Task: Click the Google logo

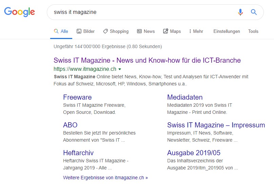Action: (19, 12)
